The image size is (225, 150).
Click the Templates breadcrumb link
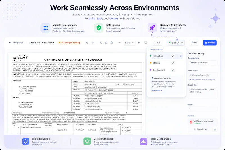(x=18, y=42)
